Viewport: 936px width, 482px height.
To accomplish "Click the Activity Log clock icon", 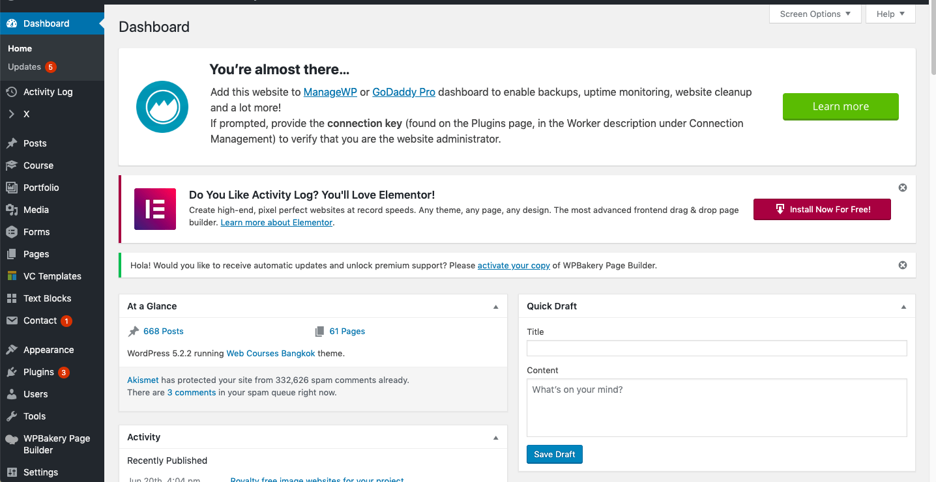I will (x=12, y=92).
